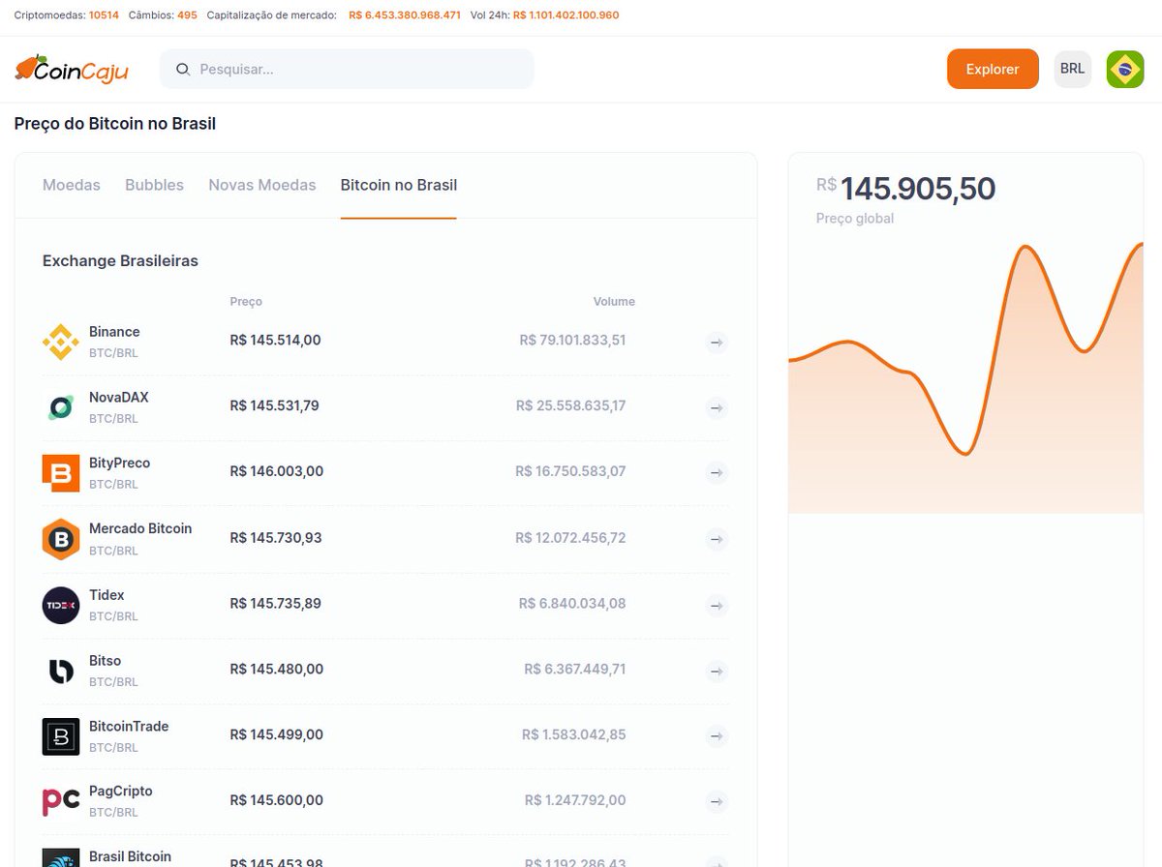
Task: Click 24h volume value R$ 1.101.402.100.960
Action: click(x=566, y=15)
